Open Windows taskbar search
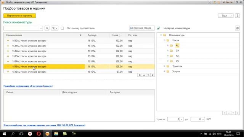Viewport: 244px width, 137px height. 13,134
